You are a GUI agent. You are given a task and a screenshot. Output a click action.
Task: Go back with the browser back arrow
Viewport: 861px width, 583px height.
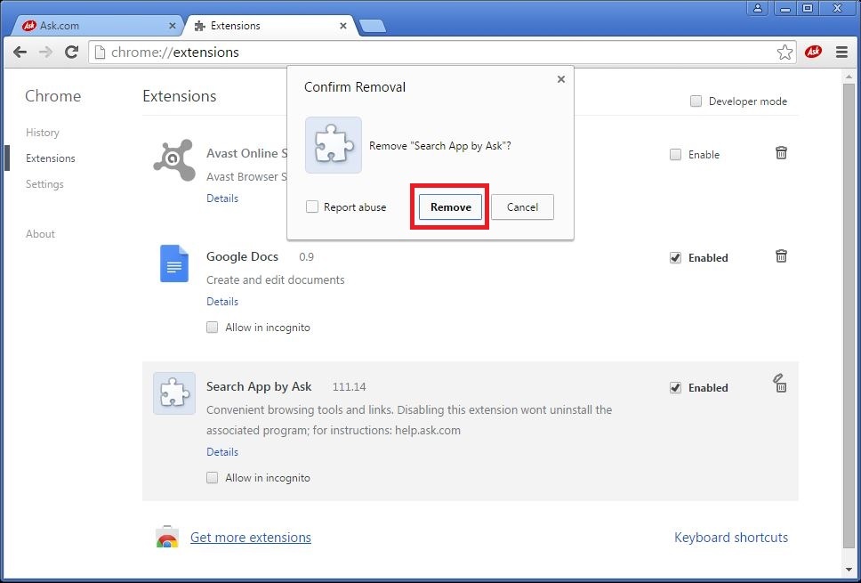coord(20,53)
